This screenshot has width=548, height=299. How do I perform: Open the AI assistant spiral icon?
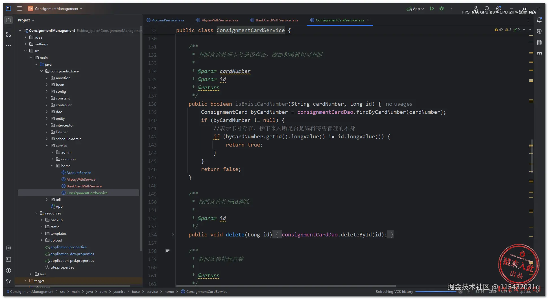pyautogui.click(x=539, y=31)
